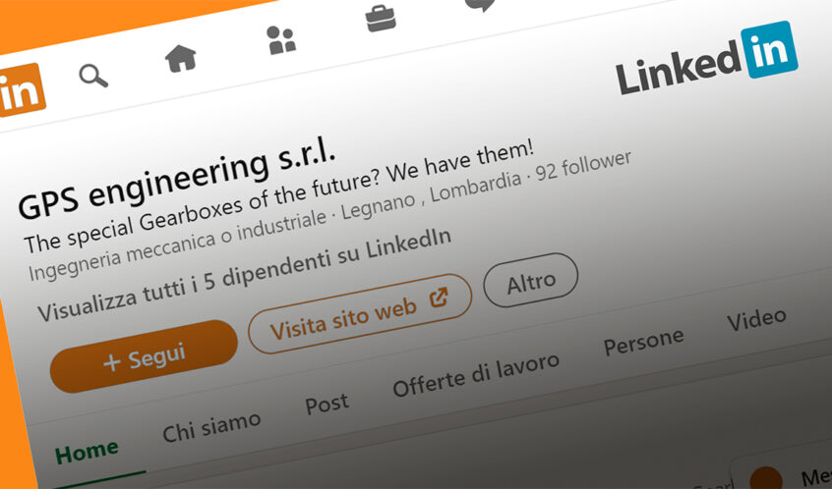Open the Post tab
The height and width of the screenshot is (489, 832).
point(327,404)
